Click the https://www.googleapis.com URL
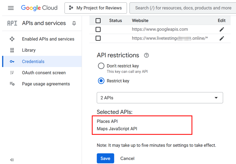The height and width of the screenshot is (164, 236). point(160,29)
